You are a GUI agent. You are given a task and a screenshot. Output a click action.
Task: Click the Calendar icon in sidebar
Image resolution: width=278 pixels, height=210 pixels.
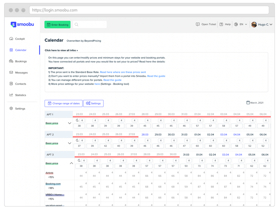coord(11,50)
